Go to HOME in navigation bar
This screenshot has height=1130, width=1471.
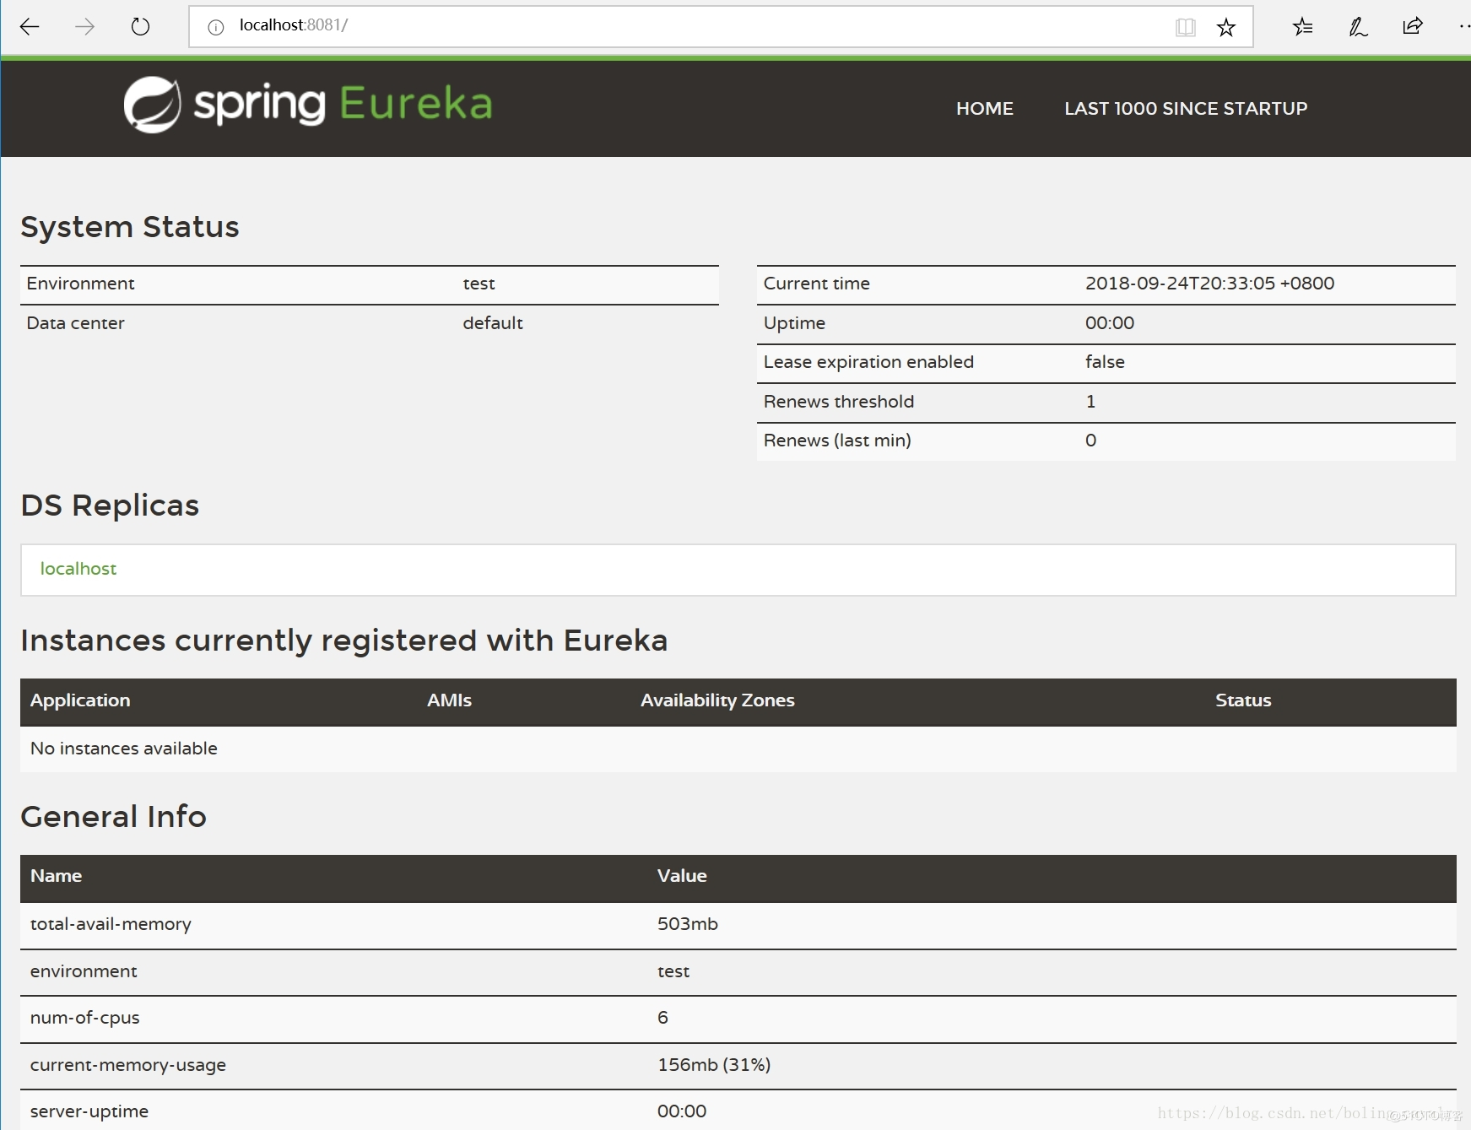[984, 109]
